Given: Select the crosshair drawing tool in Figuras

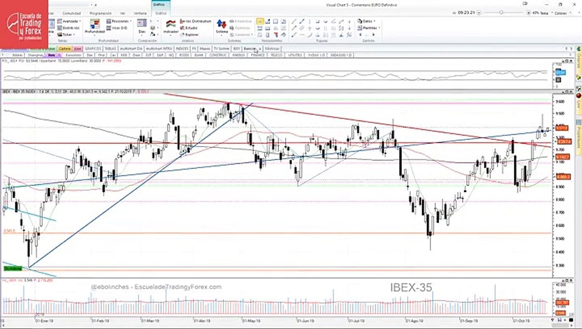Looking at the screenshot, I should pos(310,28).
